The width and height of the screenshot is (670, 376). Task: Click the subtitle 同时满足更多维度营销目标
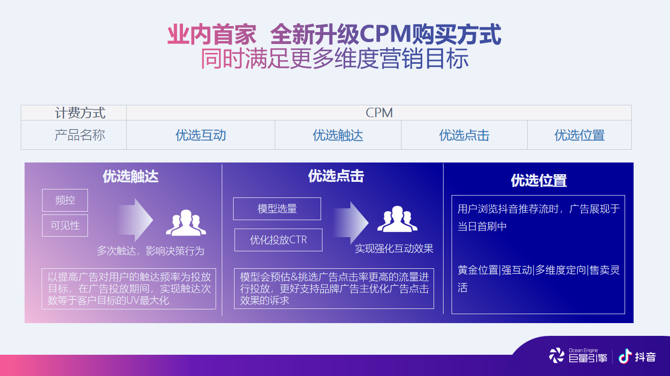point(335,59)
